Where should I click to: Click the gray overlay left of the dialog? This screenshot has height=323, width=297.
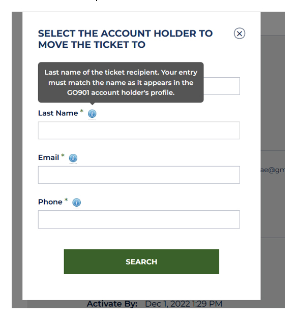point(17,160)
